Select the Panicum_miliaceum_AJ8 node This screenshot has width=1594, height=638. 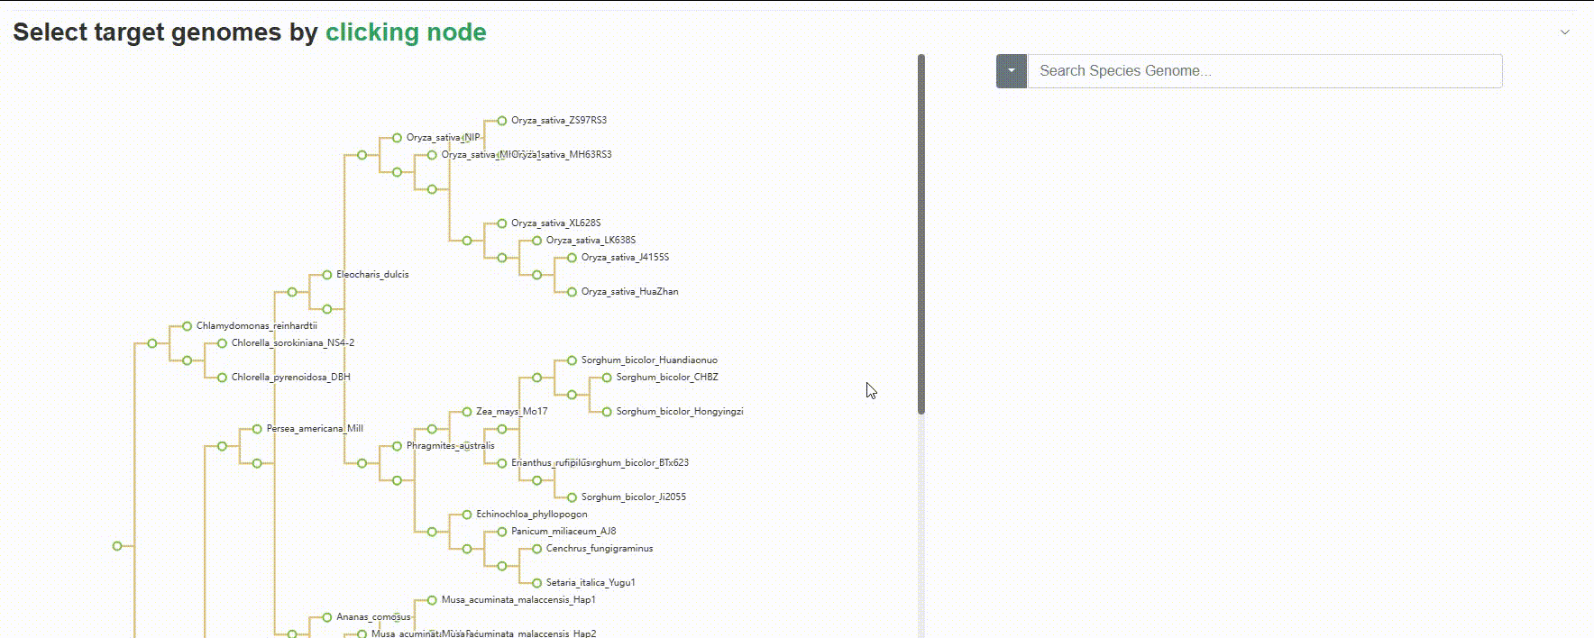(502, 532)
